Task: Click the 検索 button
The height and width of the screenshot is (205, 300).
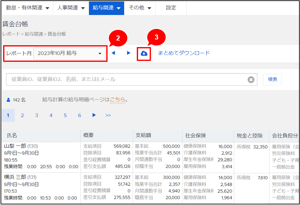Action: pyautogui.click(x=272, y=79)
